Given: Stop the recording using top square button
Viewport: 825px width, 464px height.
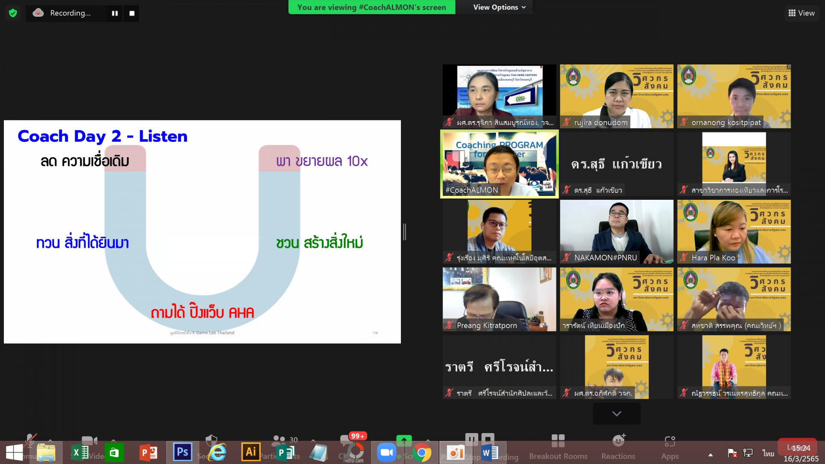Looking at the screenshot, I should click(132, 13).
